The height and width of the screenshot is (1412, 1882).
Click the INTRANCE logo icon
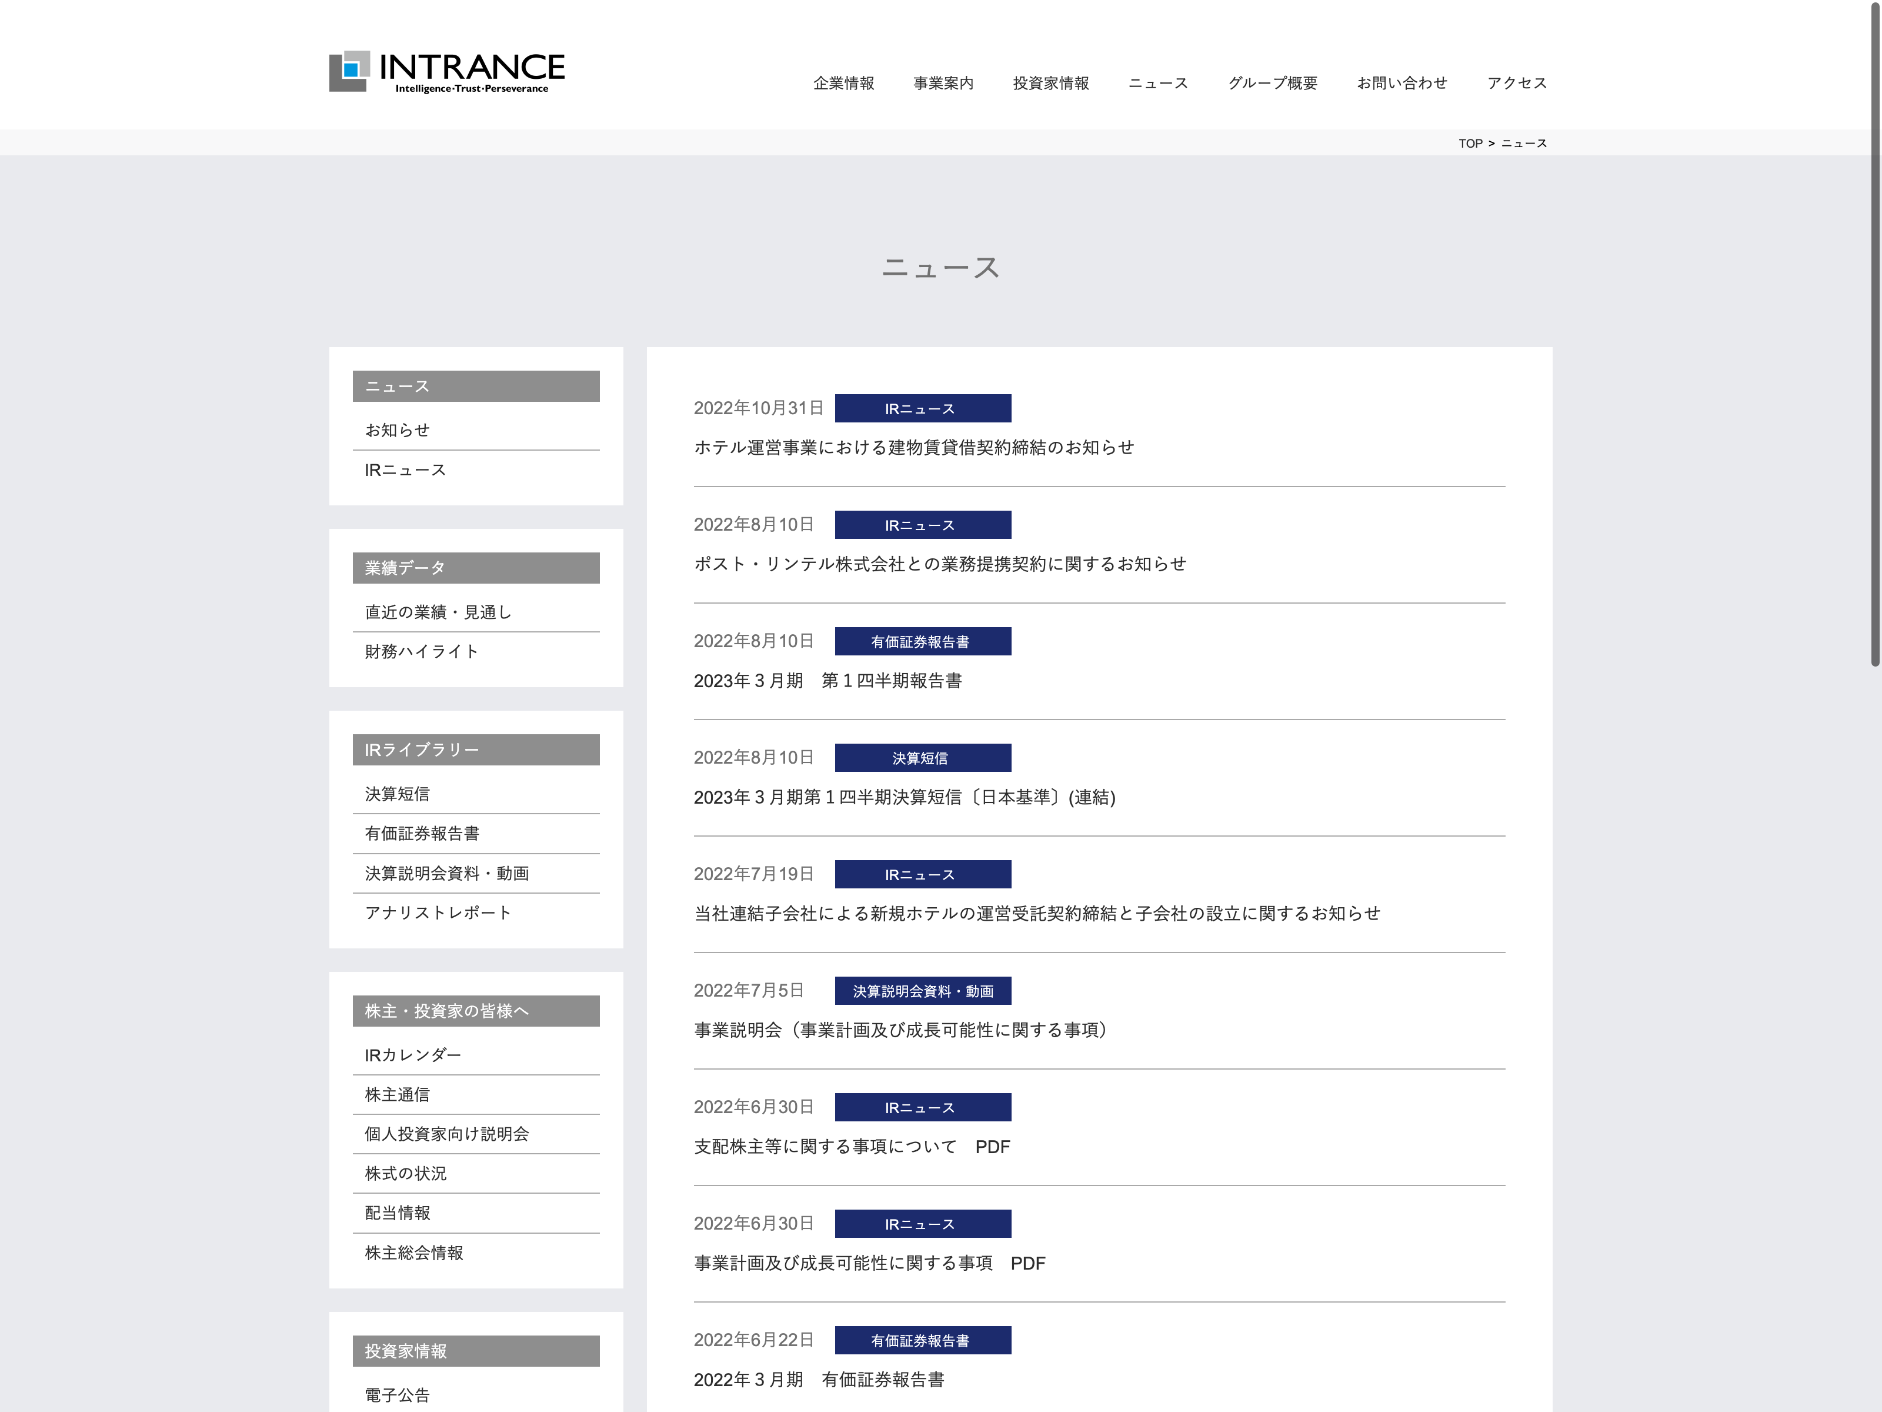[x=350, y=71]
